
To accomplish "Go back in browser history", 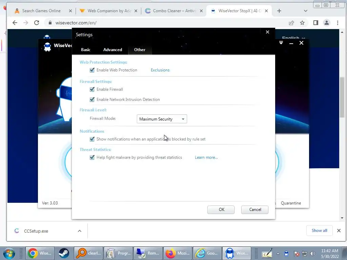I will pyautogui.click(x=15, y=23).
